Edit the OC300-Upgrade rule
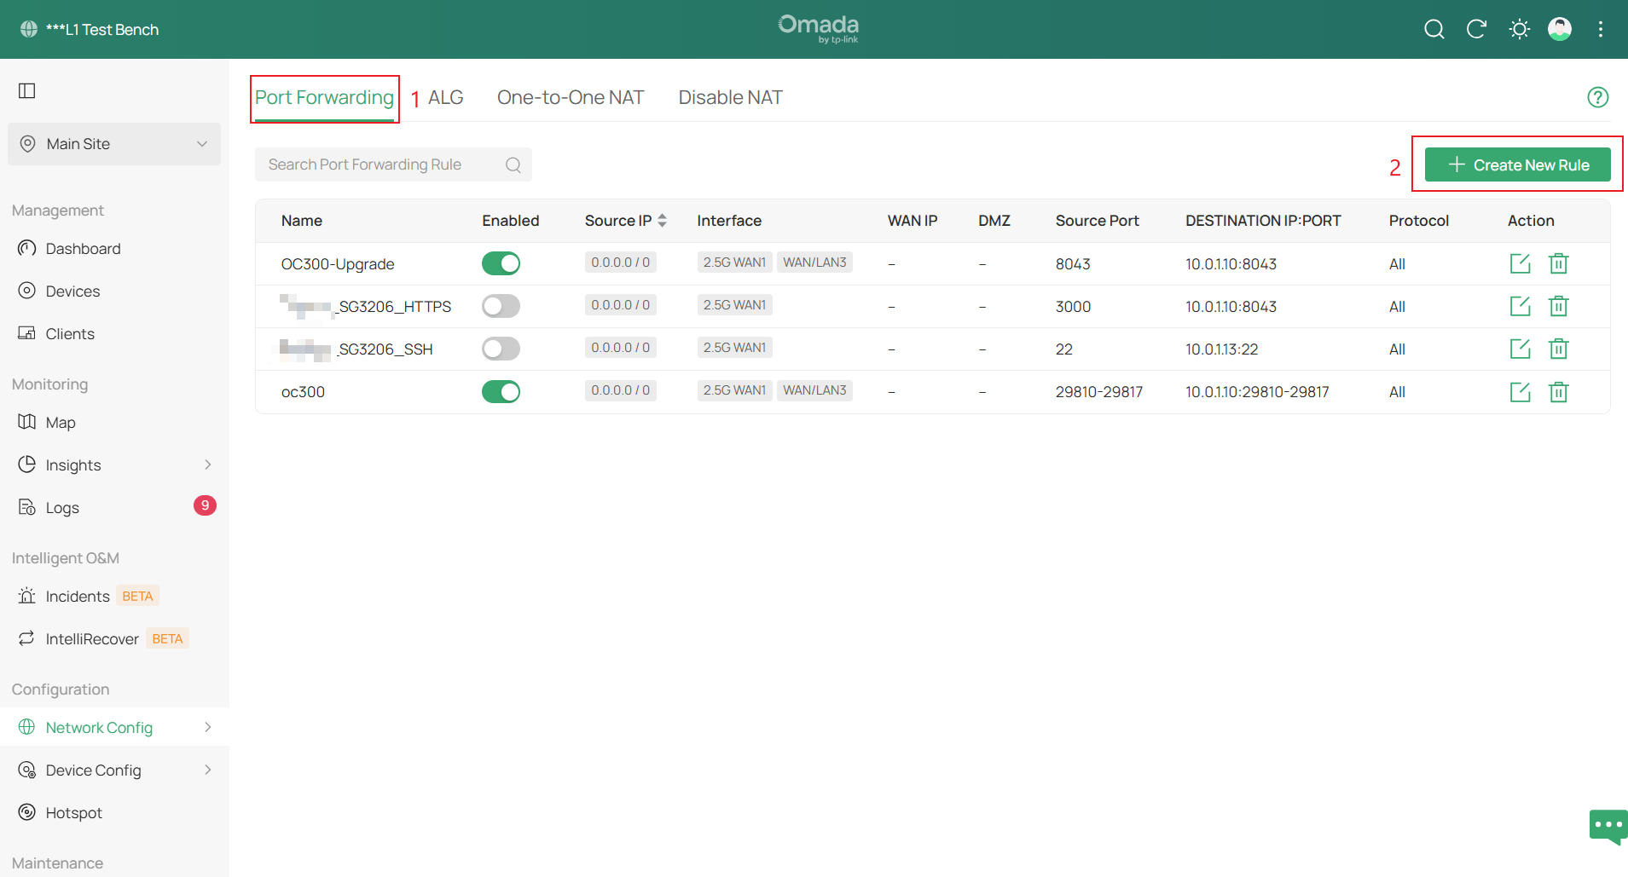This screenshot has height=877, width=1628. tap(1520, 263)
